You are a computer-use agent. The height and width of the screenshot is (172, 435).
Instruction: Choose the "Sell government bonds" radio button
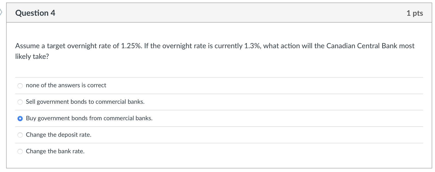point(20,102)
